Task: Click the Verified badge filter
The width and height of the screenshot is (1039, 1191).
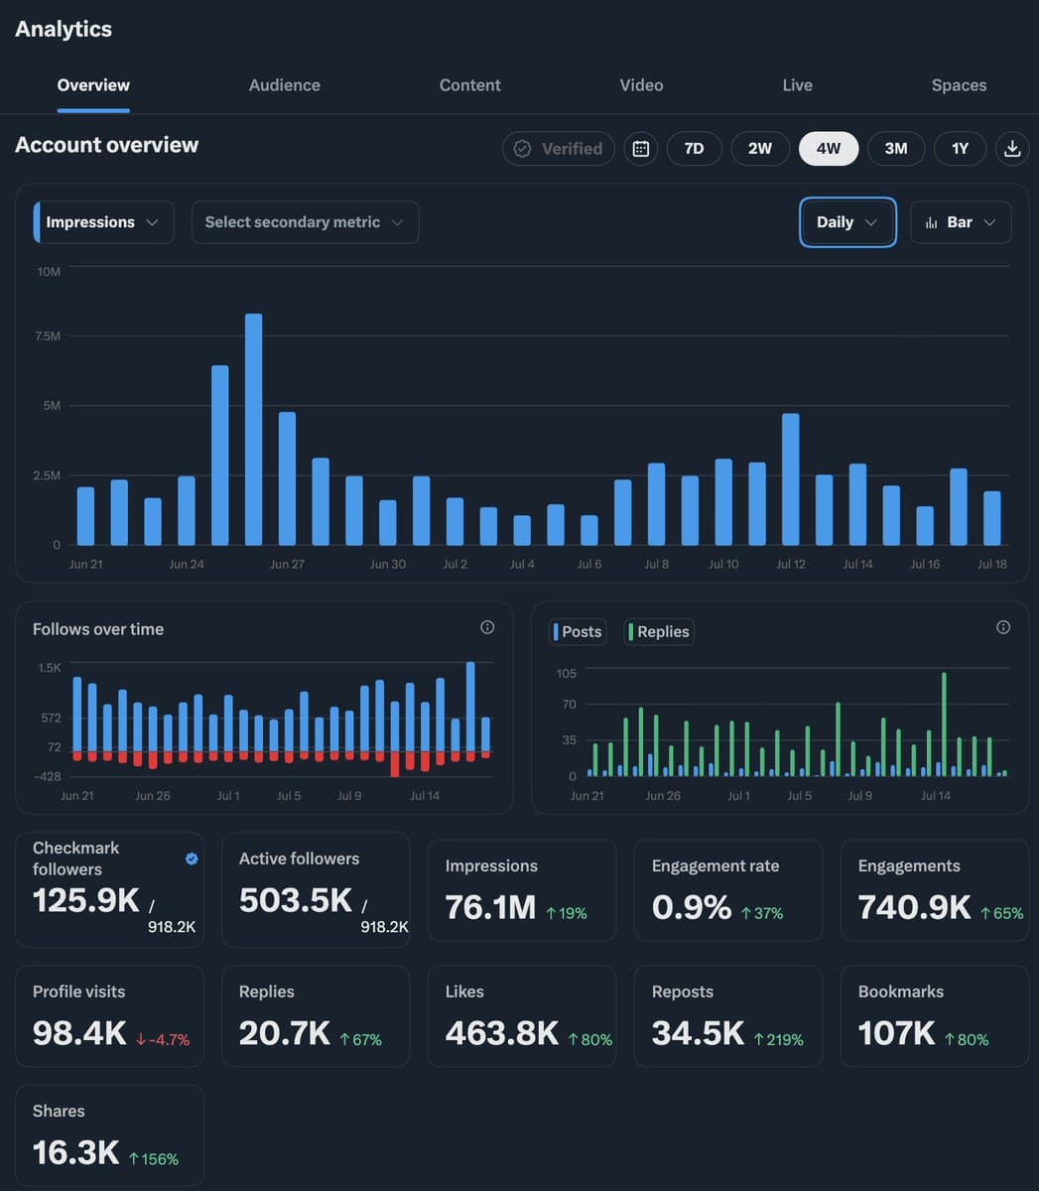Action: point(559,149)
